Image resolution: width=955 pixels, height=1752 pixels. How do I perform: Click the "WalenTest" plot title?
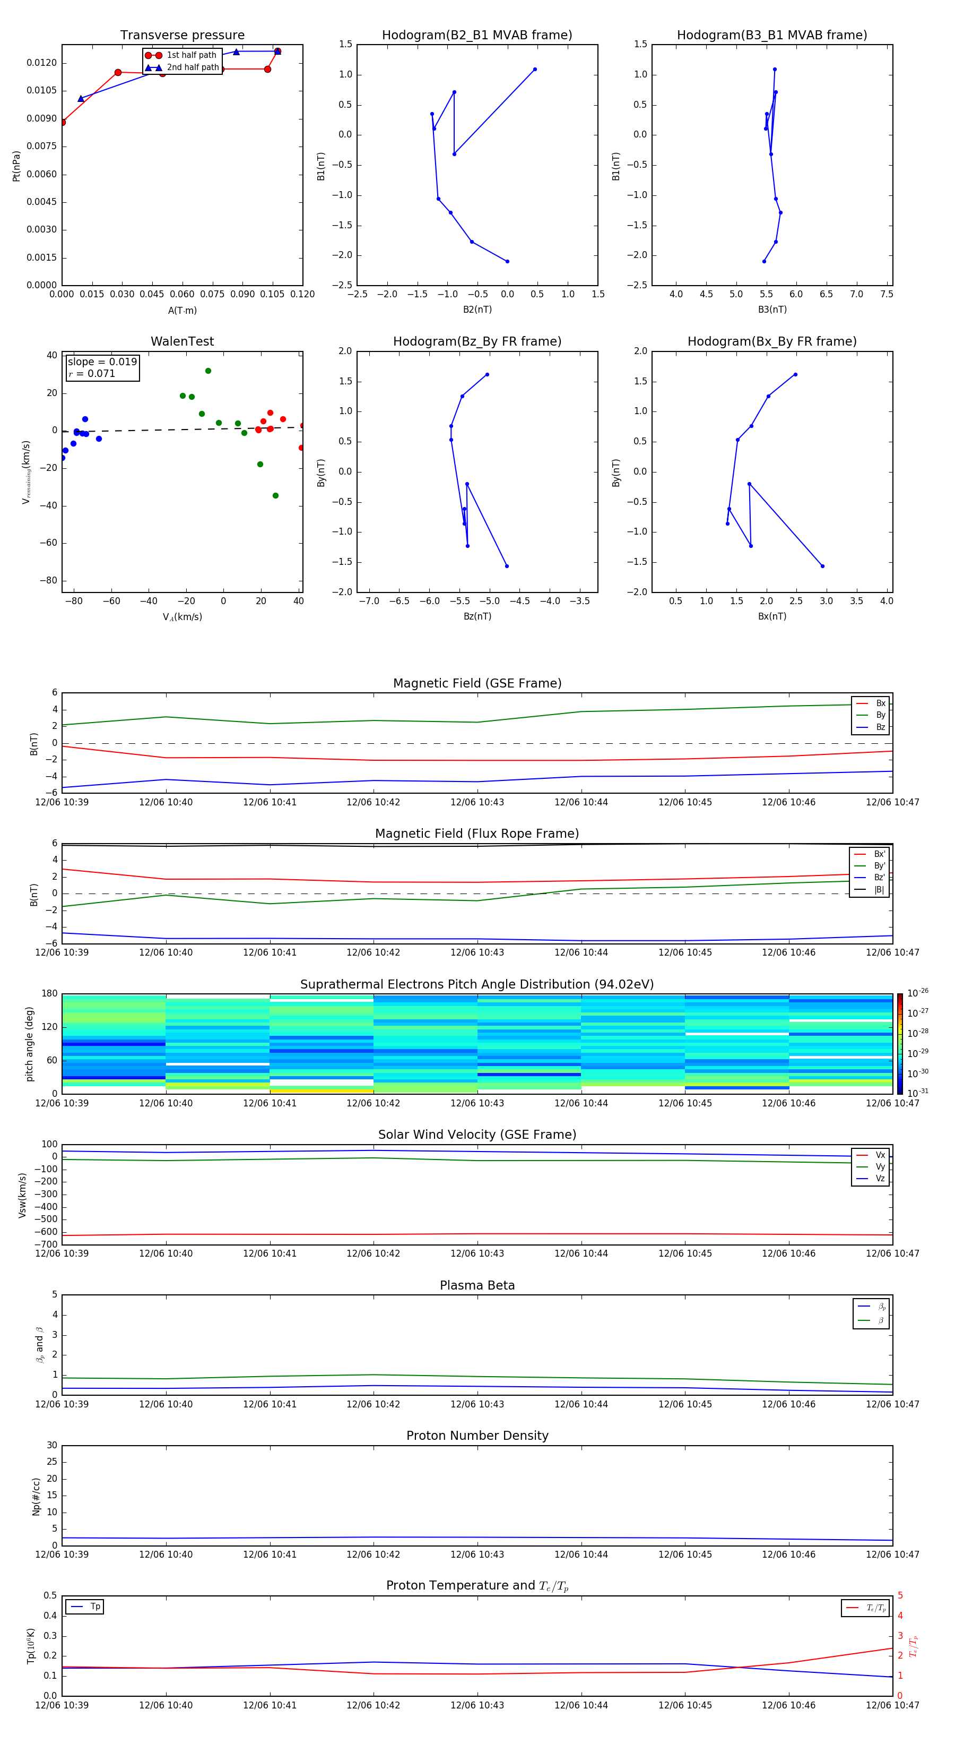click(182, 341)
